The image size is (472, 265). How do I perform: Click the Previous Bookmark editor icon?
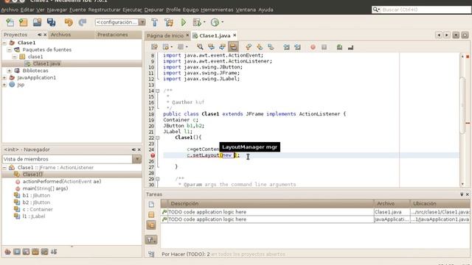tap(249, 47)
